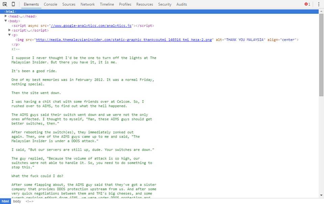The width and height of the screenshot is (324, 204).
Task: Click the line starting "One of my best memories"
Action: [x=83, y=79]
